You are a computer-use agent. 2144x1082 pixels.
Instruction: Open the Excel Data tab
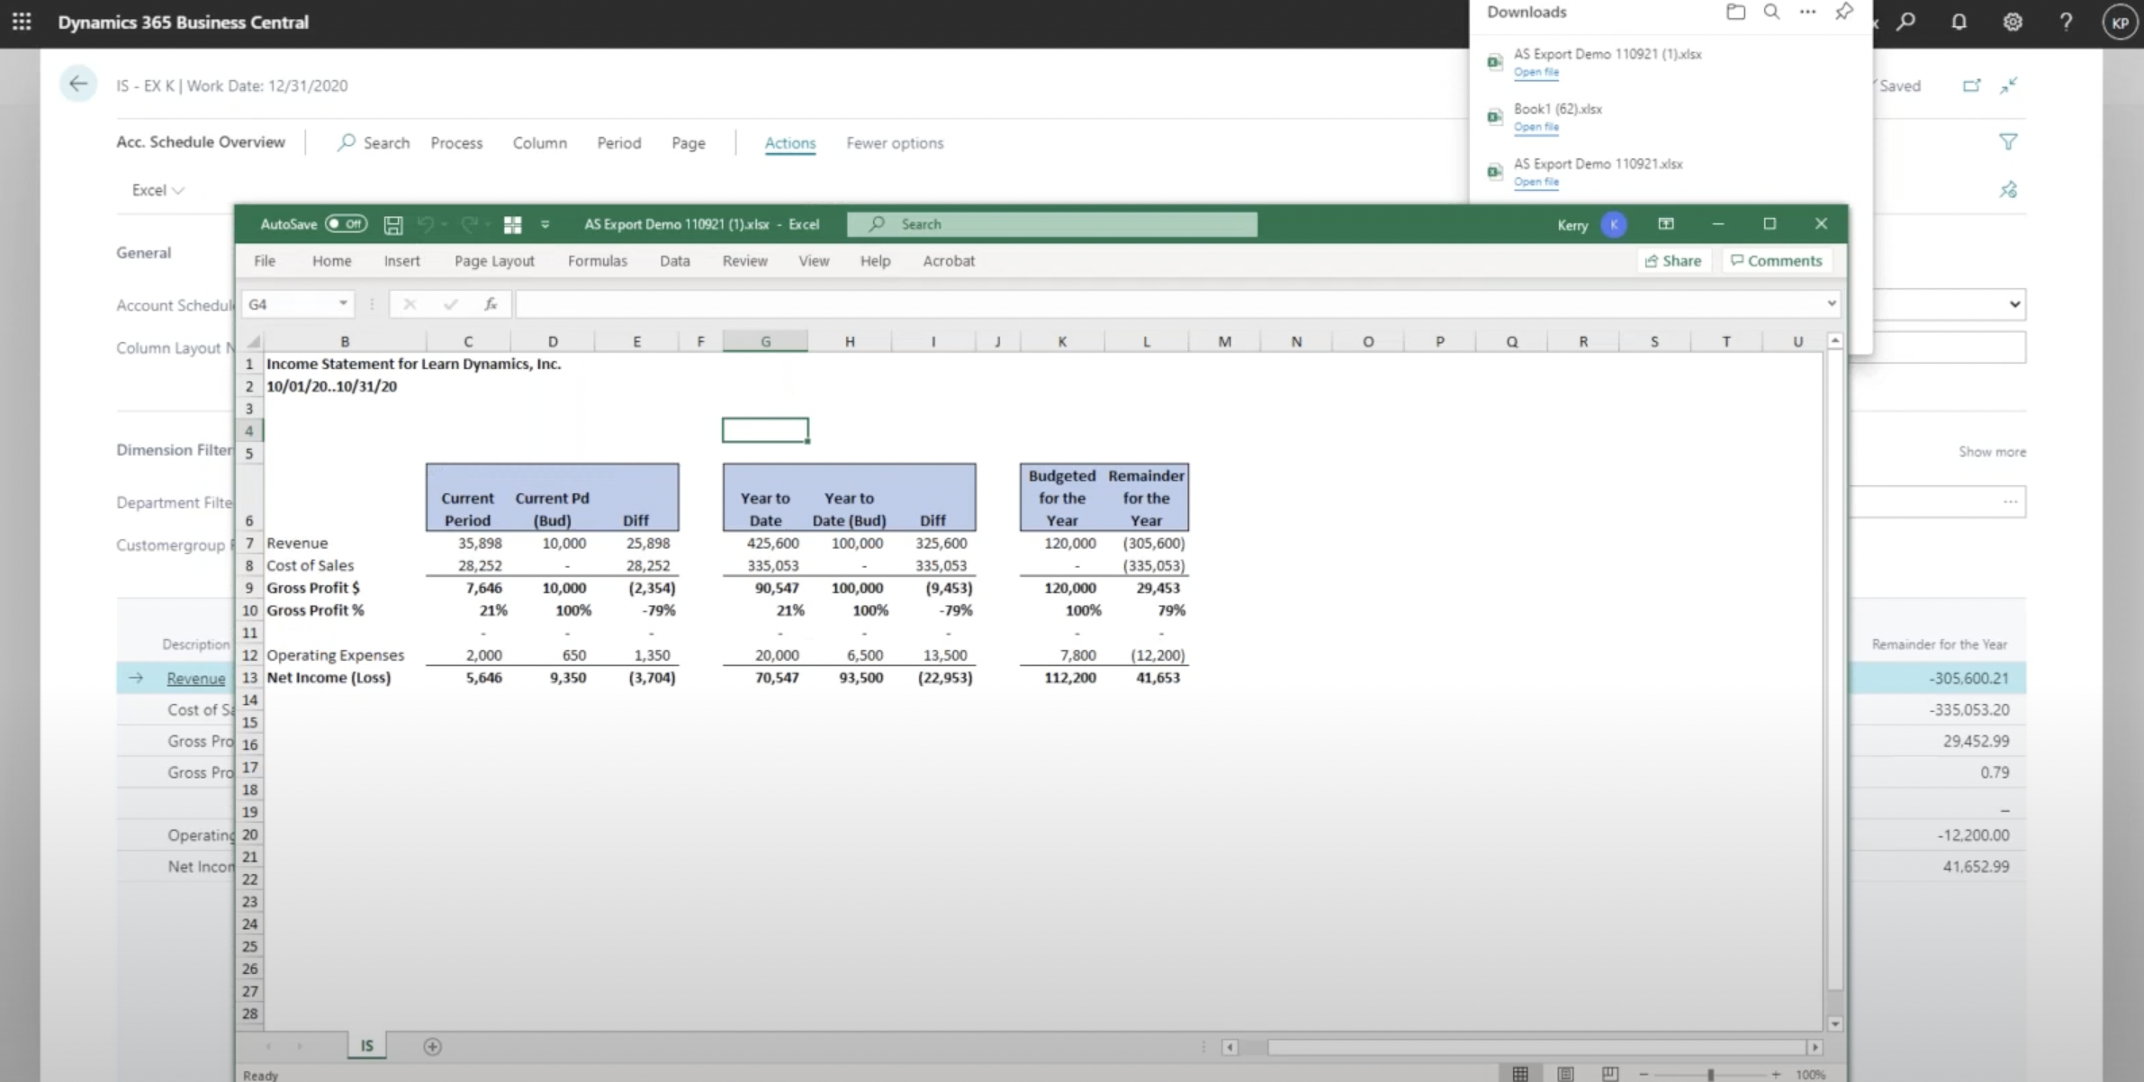(x=675, y=260)
